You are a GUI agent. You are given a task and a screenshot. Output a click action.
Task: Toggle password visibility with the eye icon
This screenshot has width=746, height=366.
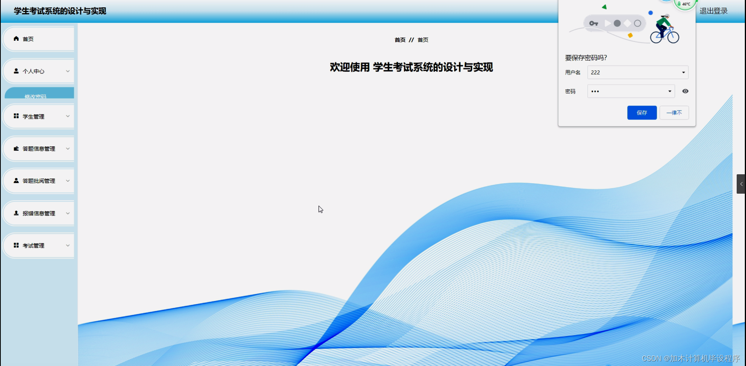click(x=685, y=91)
